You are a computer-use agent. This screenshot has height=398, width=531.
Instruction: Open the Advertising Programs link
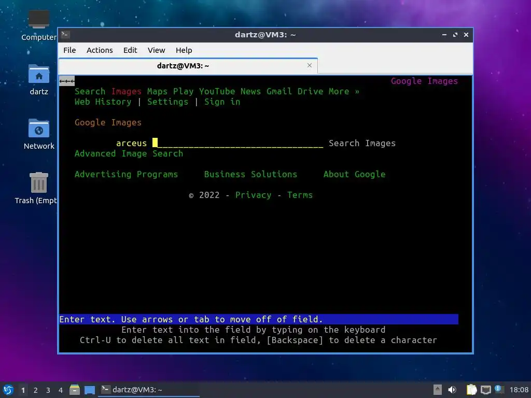pyautogui.click(x=126, y=174)
